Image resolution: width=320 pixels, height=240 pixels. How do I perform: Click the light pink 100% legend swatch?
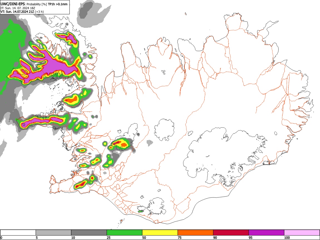tap(302, 233)
